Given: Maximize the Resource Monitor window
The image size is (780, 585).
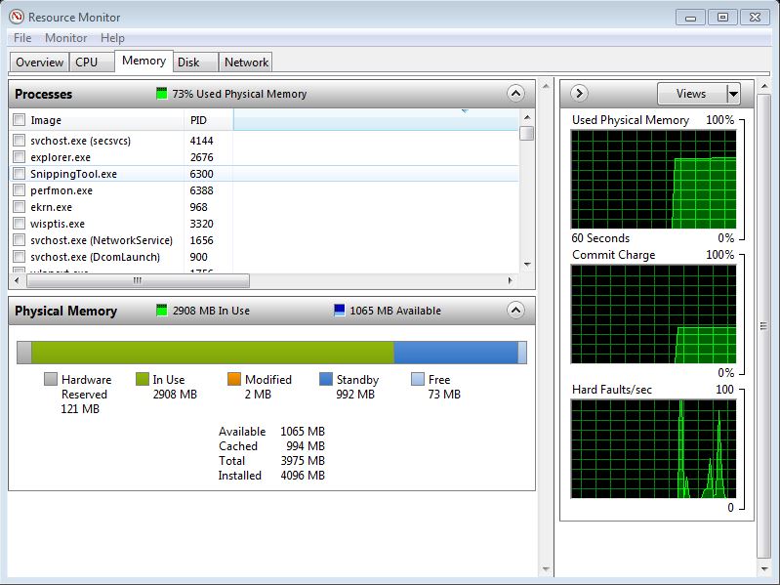Looking at the screenshot, I should pyautogui.click(x=722, y=17).
